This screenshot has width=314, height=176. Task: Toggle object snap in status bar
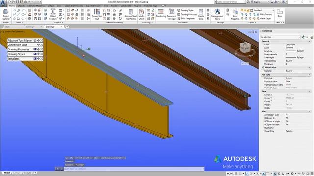[268, 174]
